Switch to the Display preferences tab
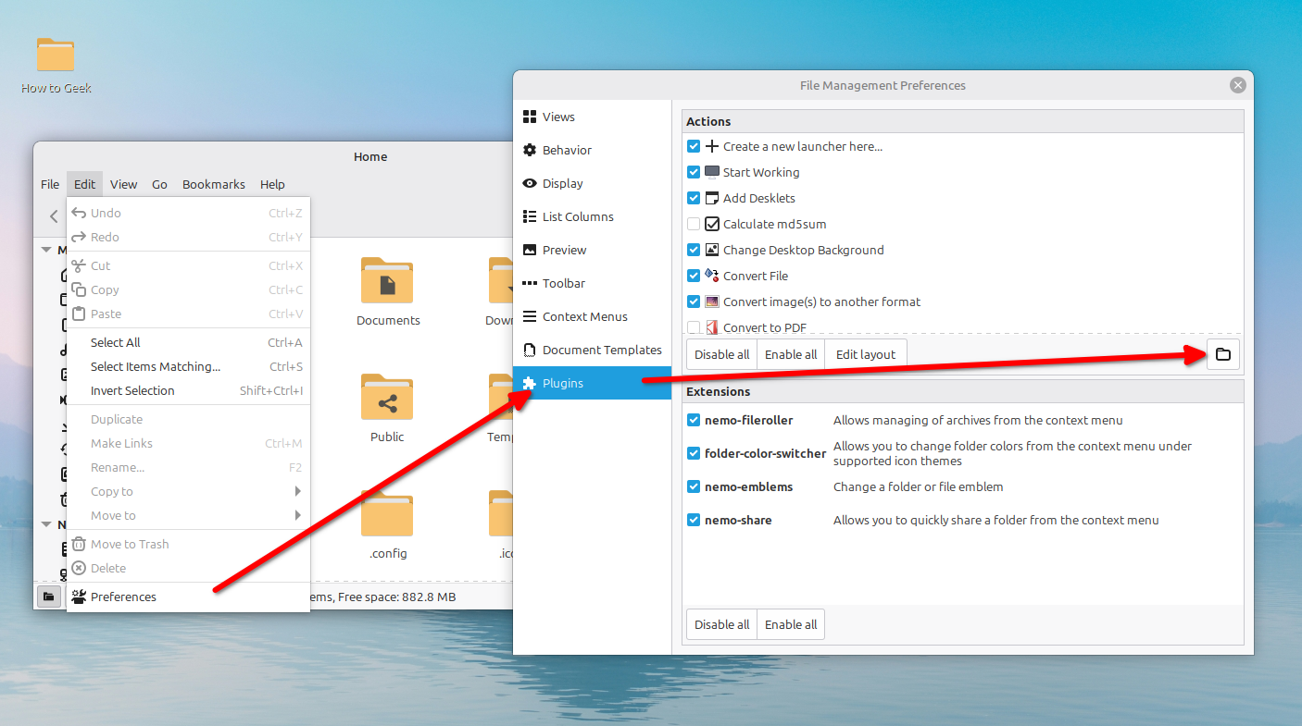 pyautogui.click(x=592, y=183)
